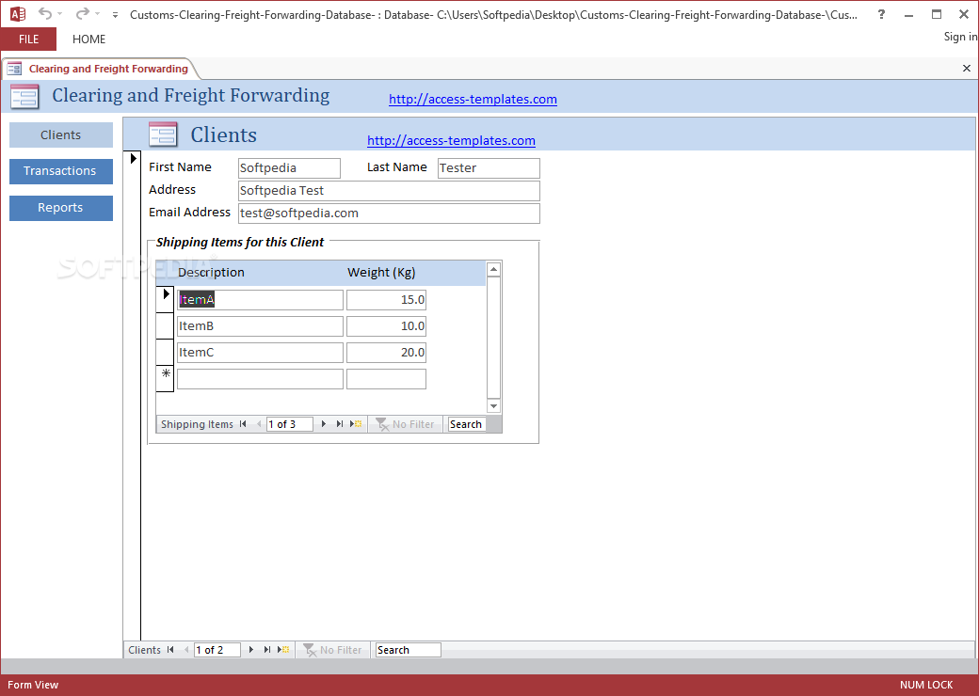This screenshot has width=979, height=696.
Task: Click the Clients form icon
Action: coord(163,134)
